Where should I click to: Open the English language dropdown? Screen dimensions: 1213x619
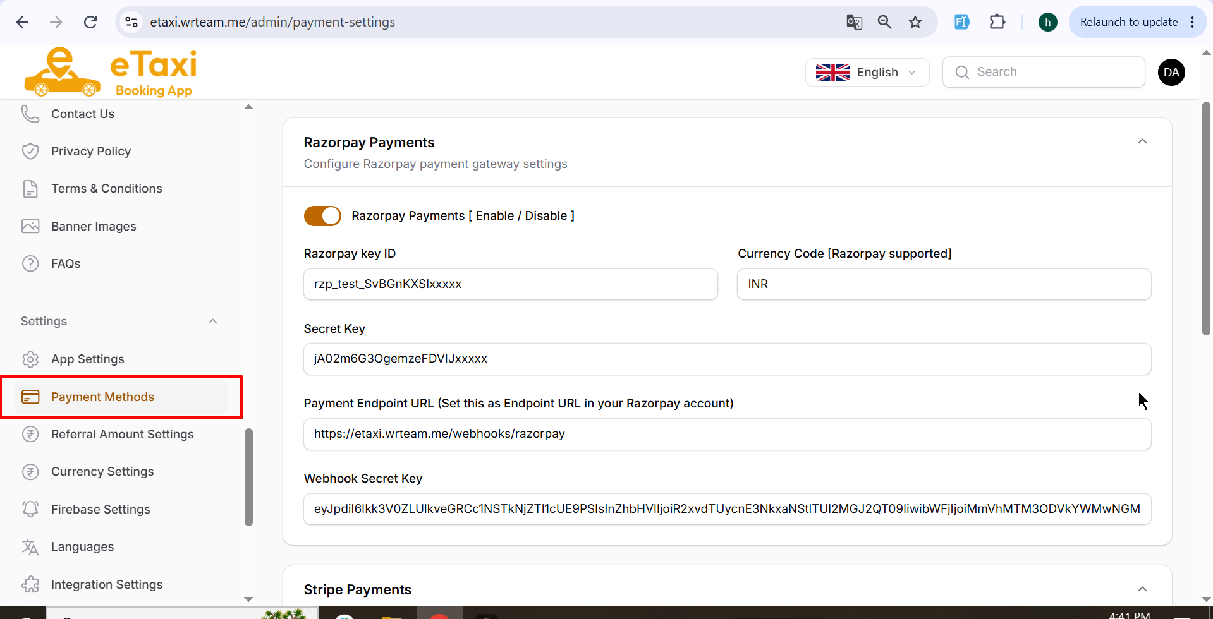(x=867, y=72)
